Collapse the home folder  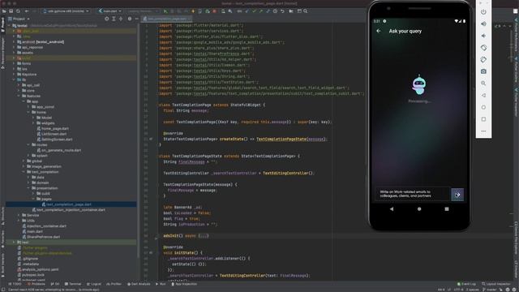(x=28, y=112)
